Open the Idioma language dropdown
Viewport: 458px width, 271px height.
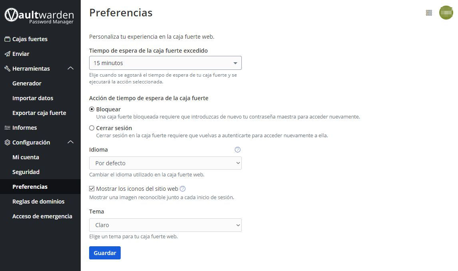point(165,163)
